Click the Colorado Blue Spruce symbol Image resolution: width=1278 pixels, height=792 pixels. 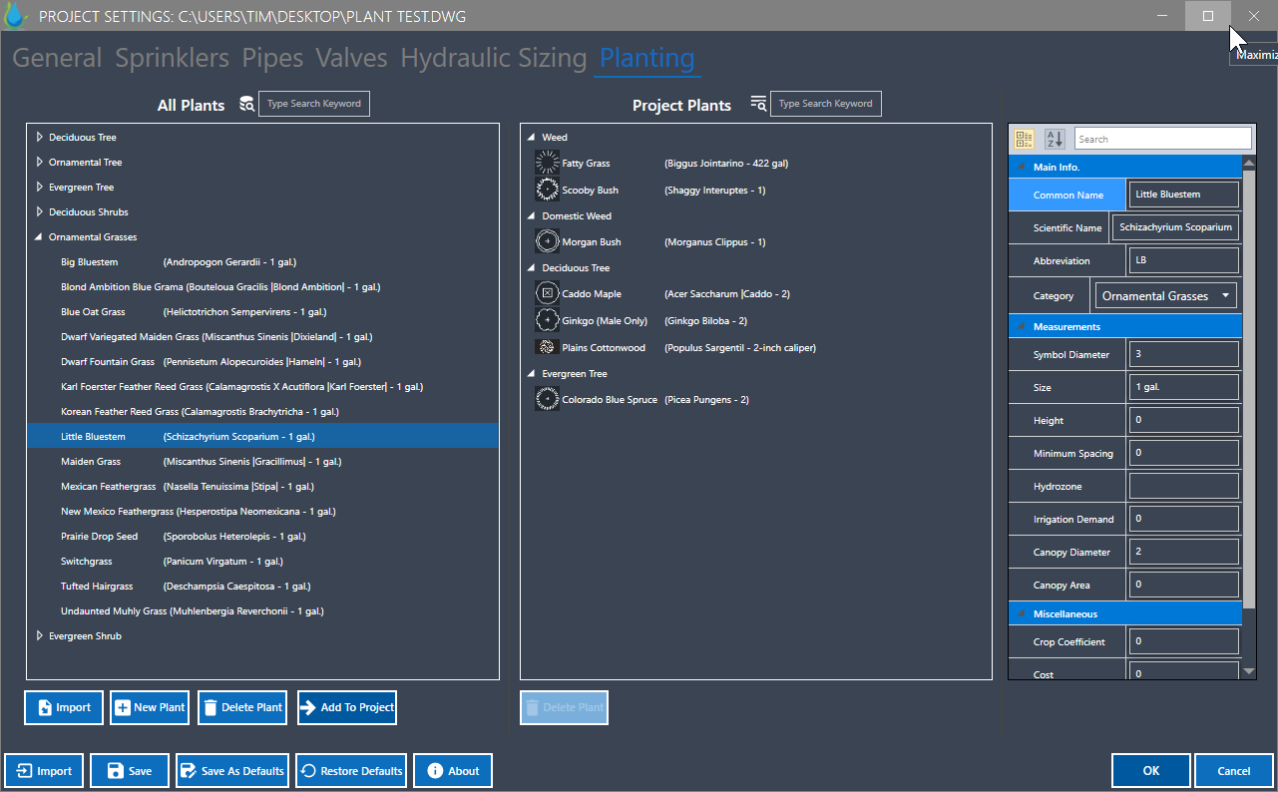[x=547, y=400]
